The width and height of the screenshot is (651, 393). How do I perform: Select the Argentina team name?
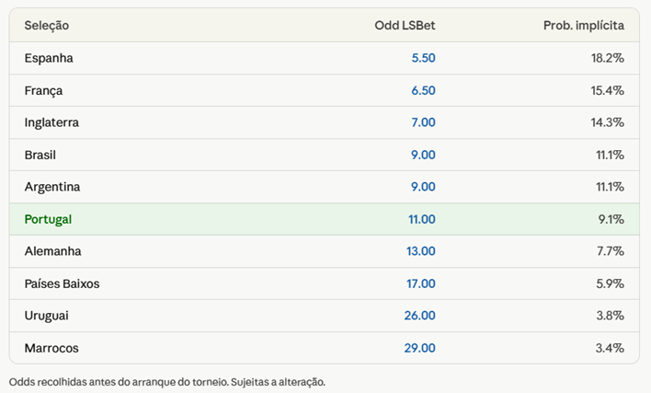click(52, 187)
